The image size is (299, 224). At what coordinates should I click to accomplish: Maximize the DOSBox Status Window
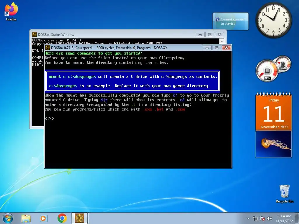tap(210, 35)
